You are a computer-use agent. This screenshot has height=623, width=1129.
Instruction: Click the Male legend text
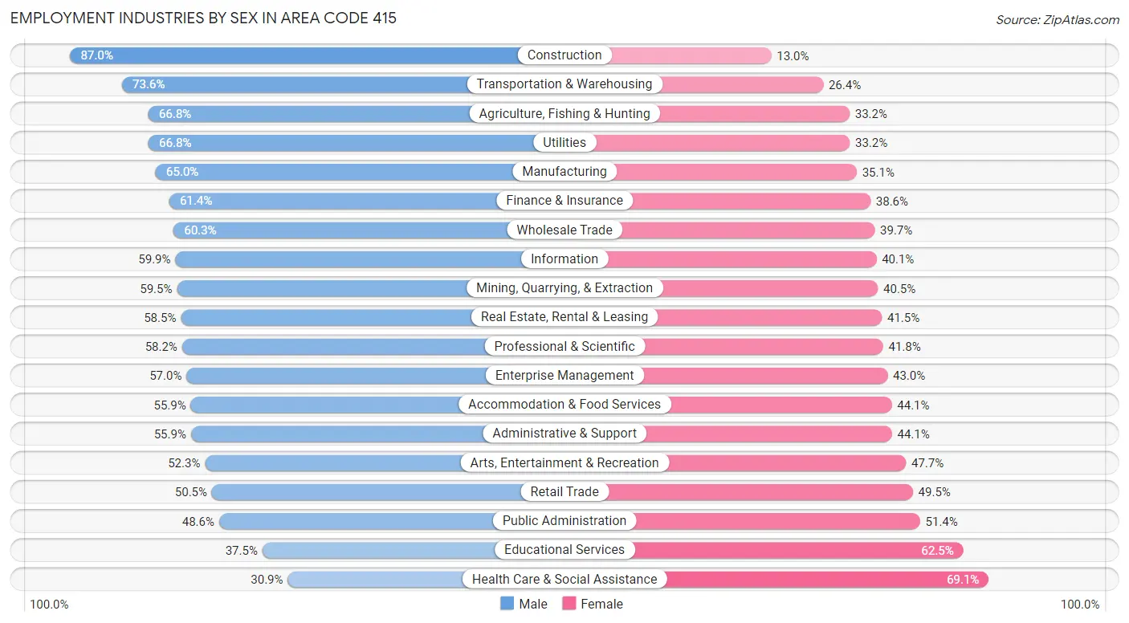pos(533,604)
